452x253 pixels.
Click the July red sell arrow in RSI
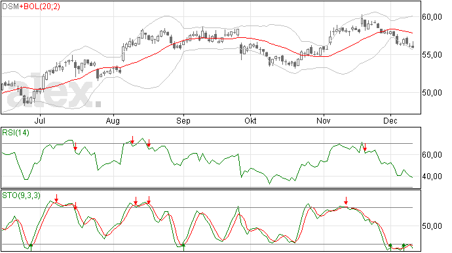pos(75,146)
